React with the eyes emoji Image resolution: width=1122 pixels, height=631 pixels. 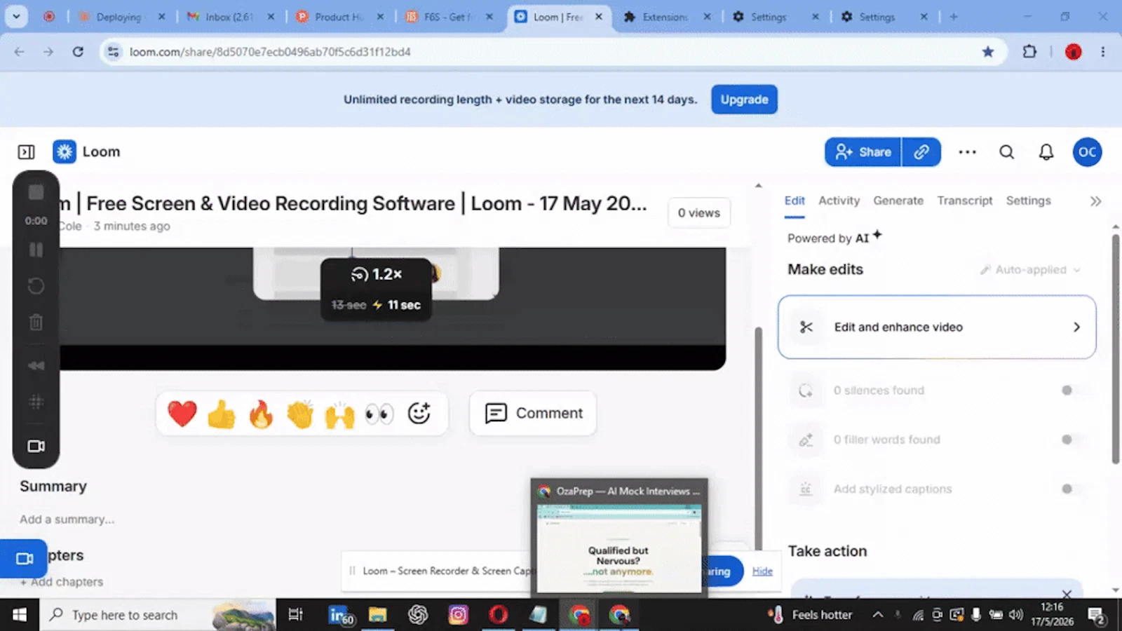pyautogui.click(x=379, y=414)
